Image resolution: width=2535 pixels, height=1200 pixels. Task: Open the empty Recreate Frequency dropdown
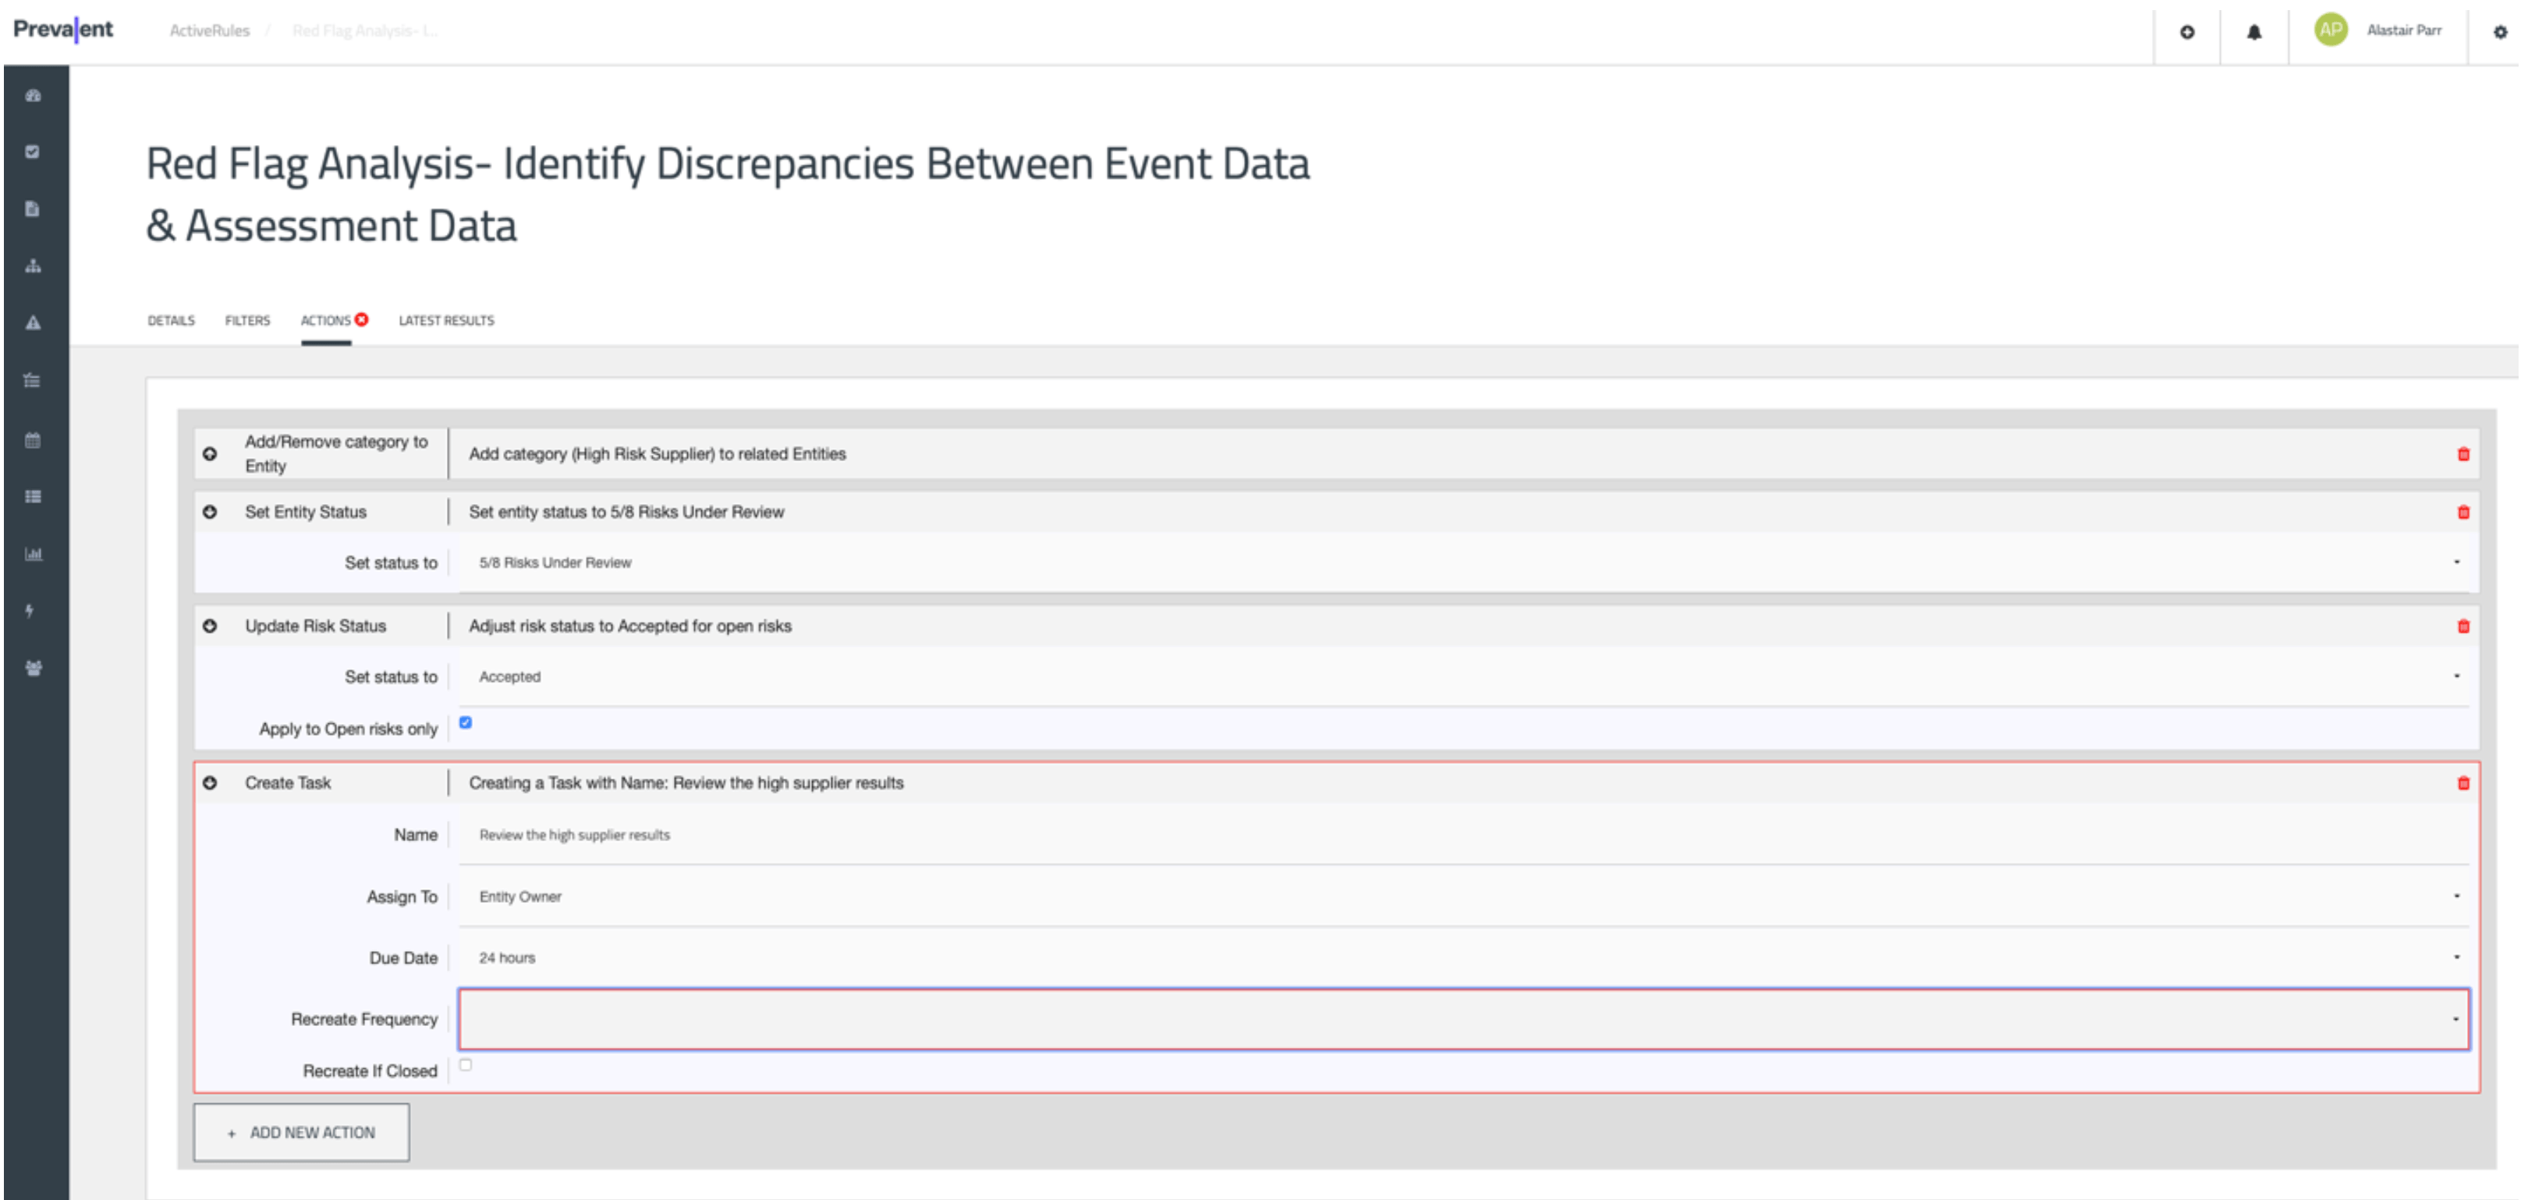tap(1464, 1019)
